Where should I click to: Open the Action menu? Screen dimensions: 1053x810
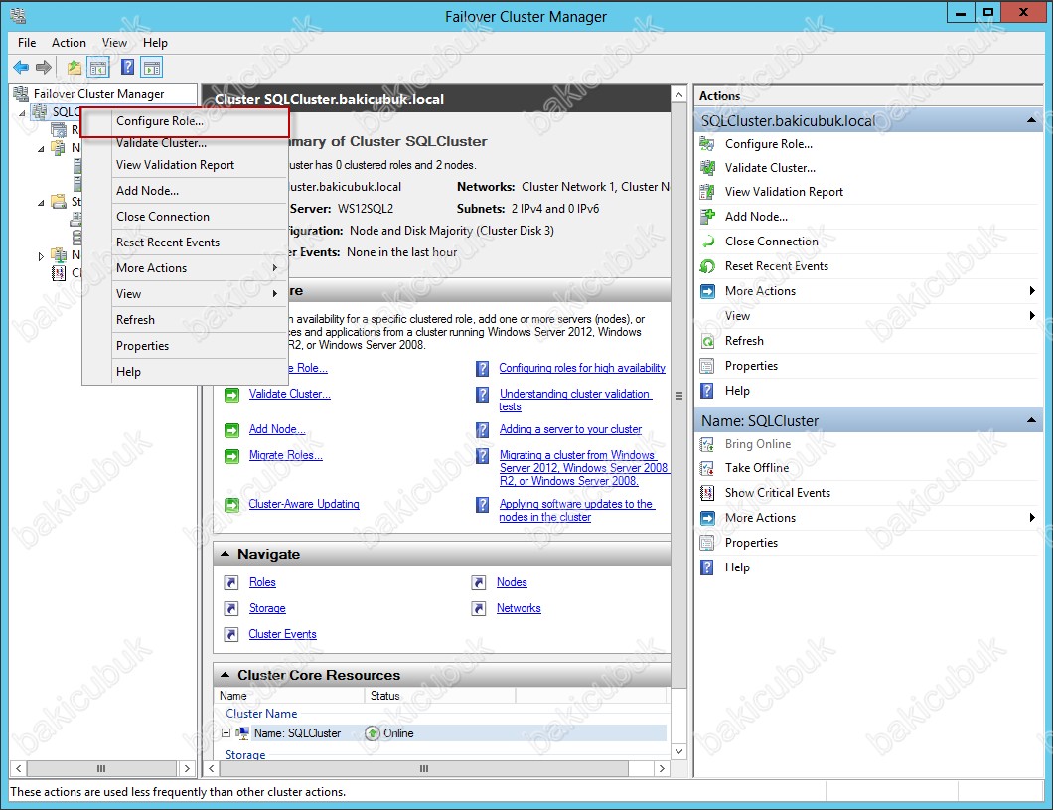pos(69,43)
